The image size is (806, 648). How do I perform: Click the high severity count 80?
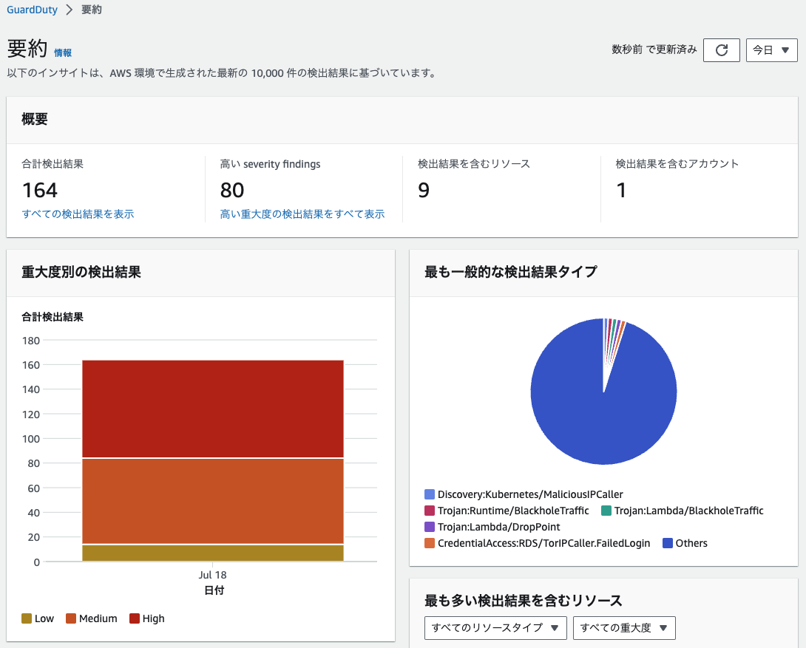pyautogui.click(x=232, y=191)
